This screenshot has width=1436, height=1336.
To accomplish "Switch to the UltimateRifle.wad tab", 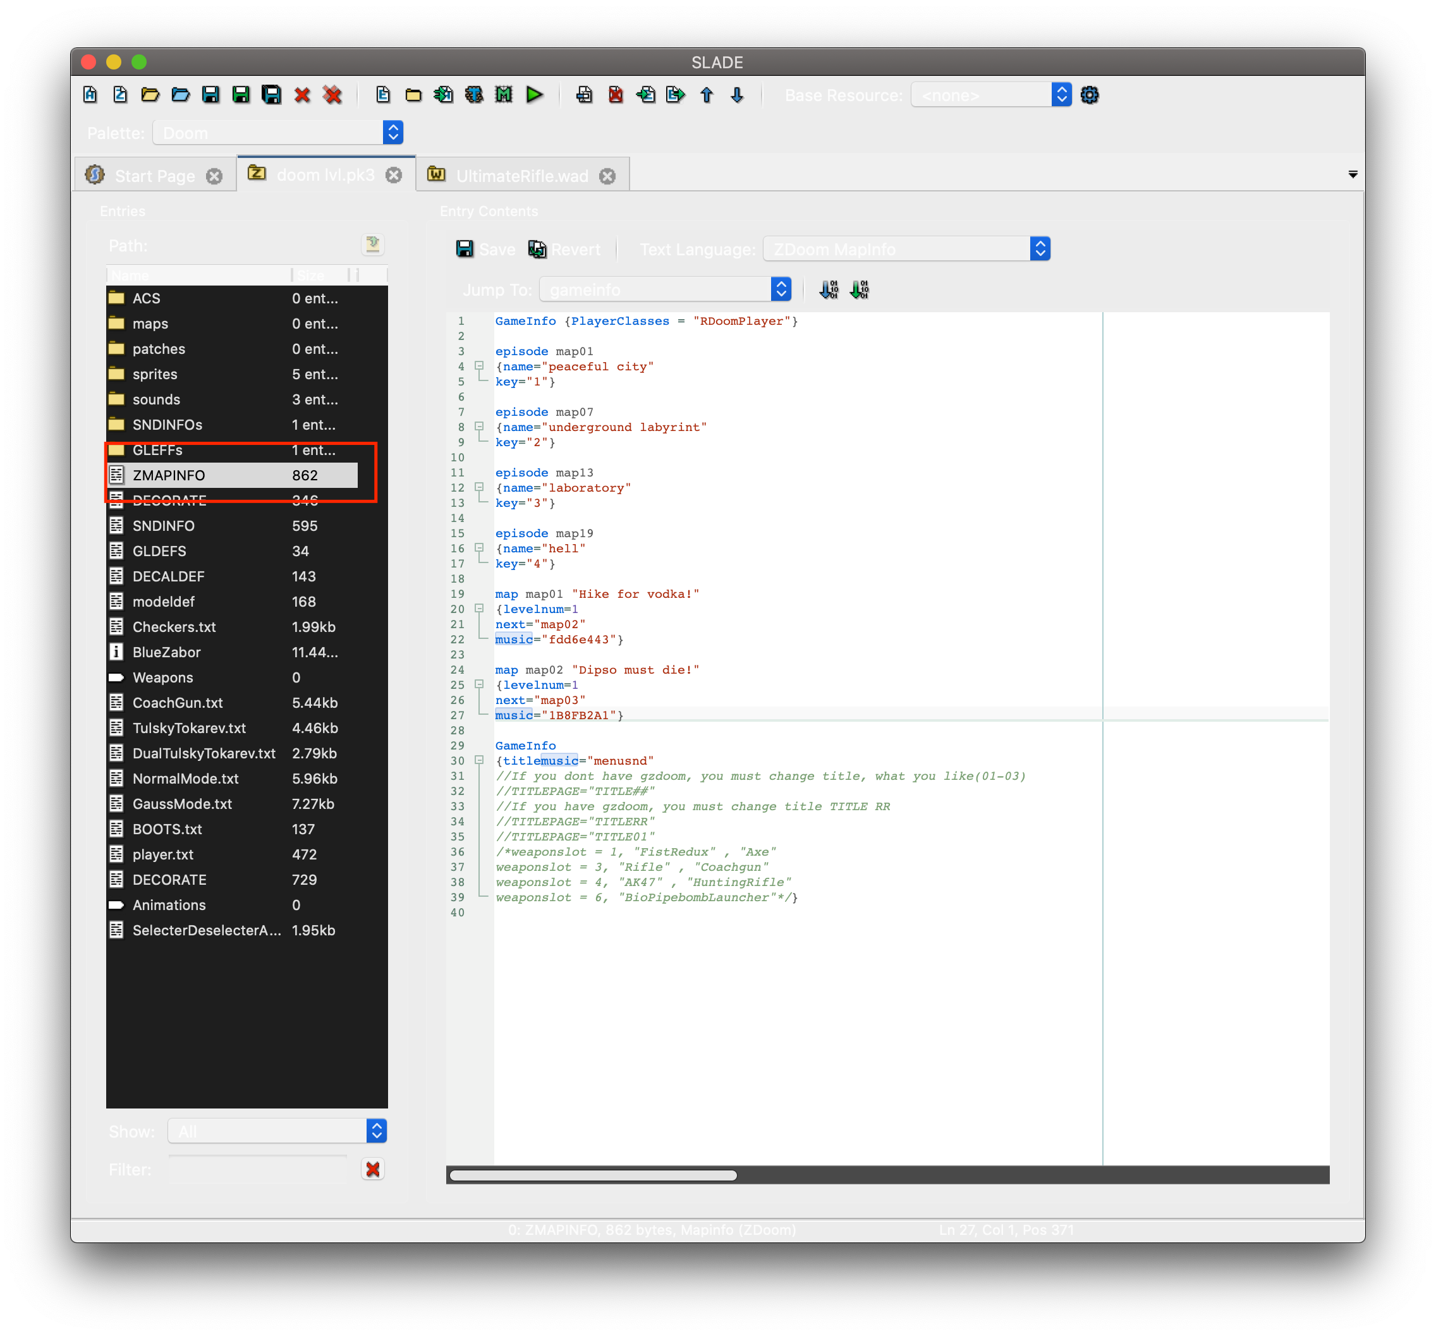I will click(x=521, y=176).
